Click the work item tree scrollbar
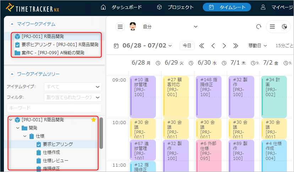This screenshot has width=294, height=172. (x=101, y=133)
